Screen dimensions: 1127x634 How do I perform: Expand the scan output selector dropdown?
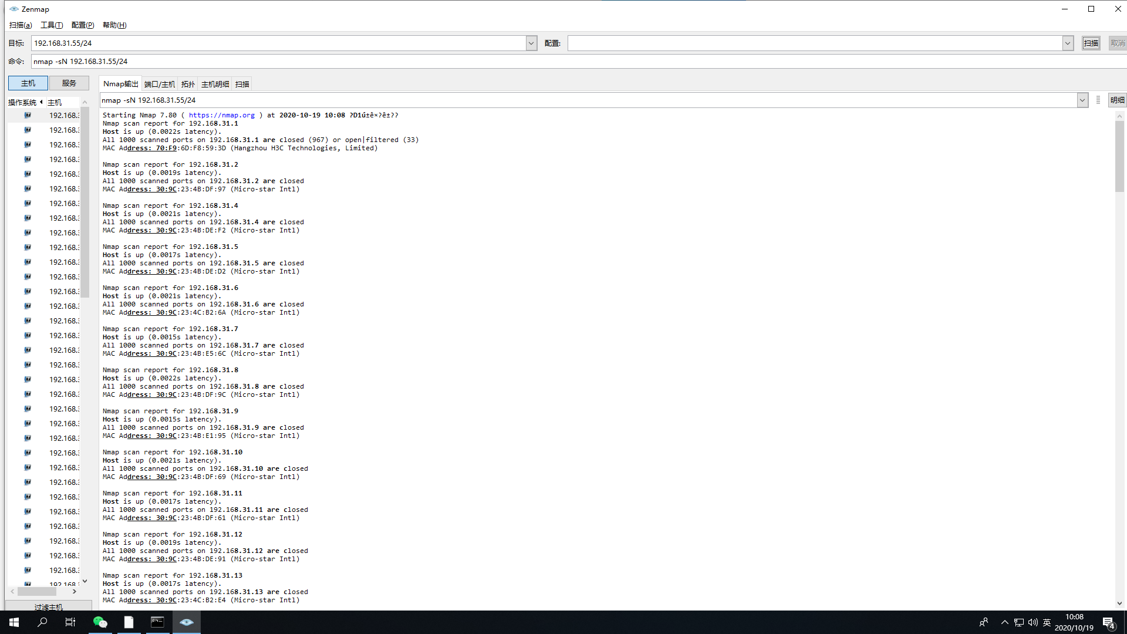[x=1082, y=100]
